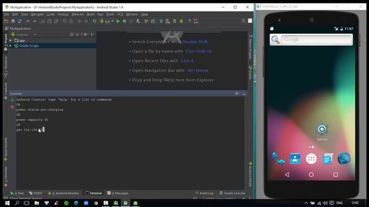Save all using the floppy disk icon
This screenshot has height=207, width=369.
[x=13, y=21]
